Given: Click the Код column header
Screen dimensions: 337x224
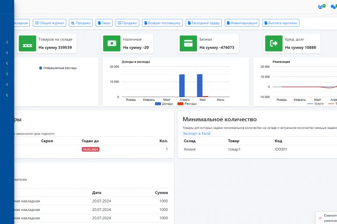Looking at the screenshot, I should click(278, 141).
